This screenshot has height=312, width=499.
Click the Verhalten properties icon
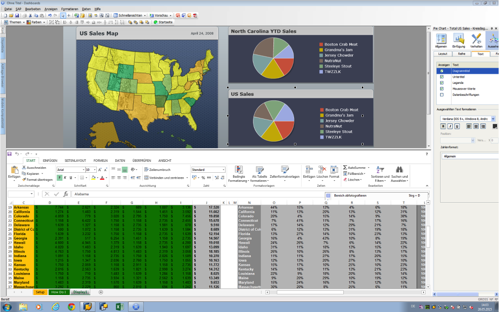point(476,39)
